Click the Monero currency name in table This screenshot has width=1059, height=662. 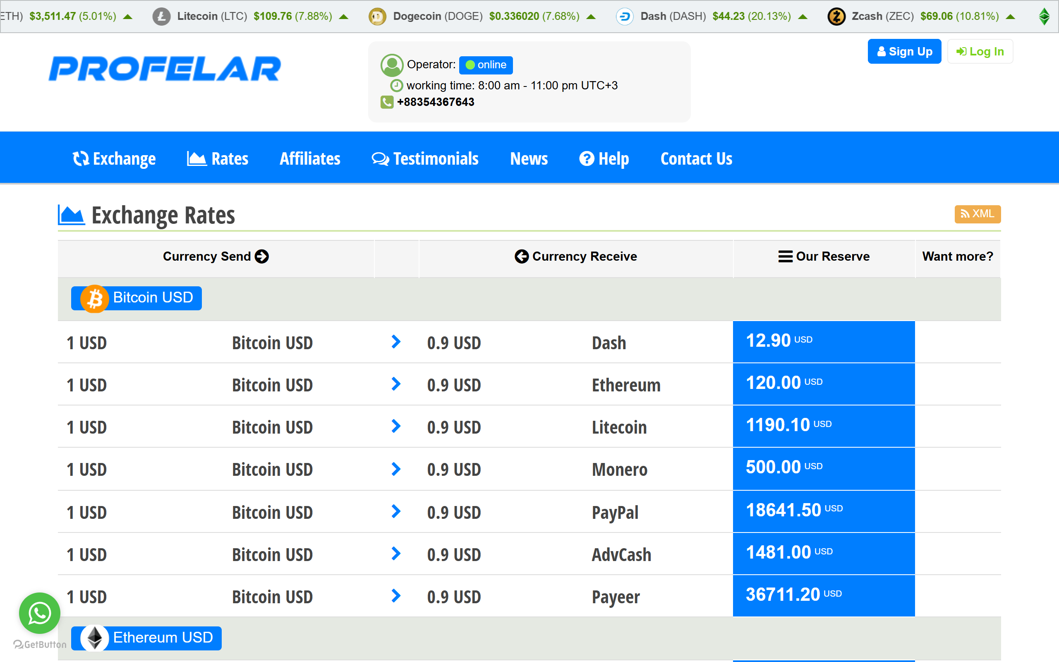pos(619,469)
